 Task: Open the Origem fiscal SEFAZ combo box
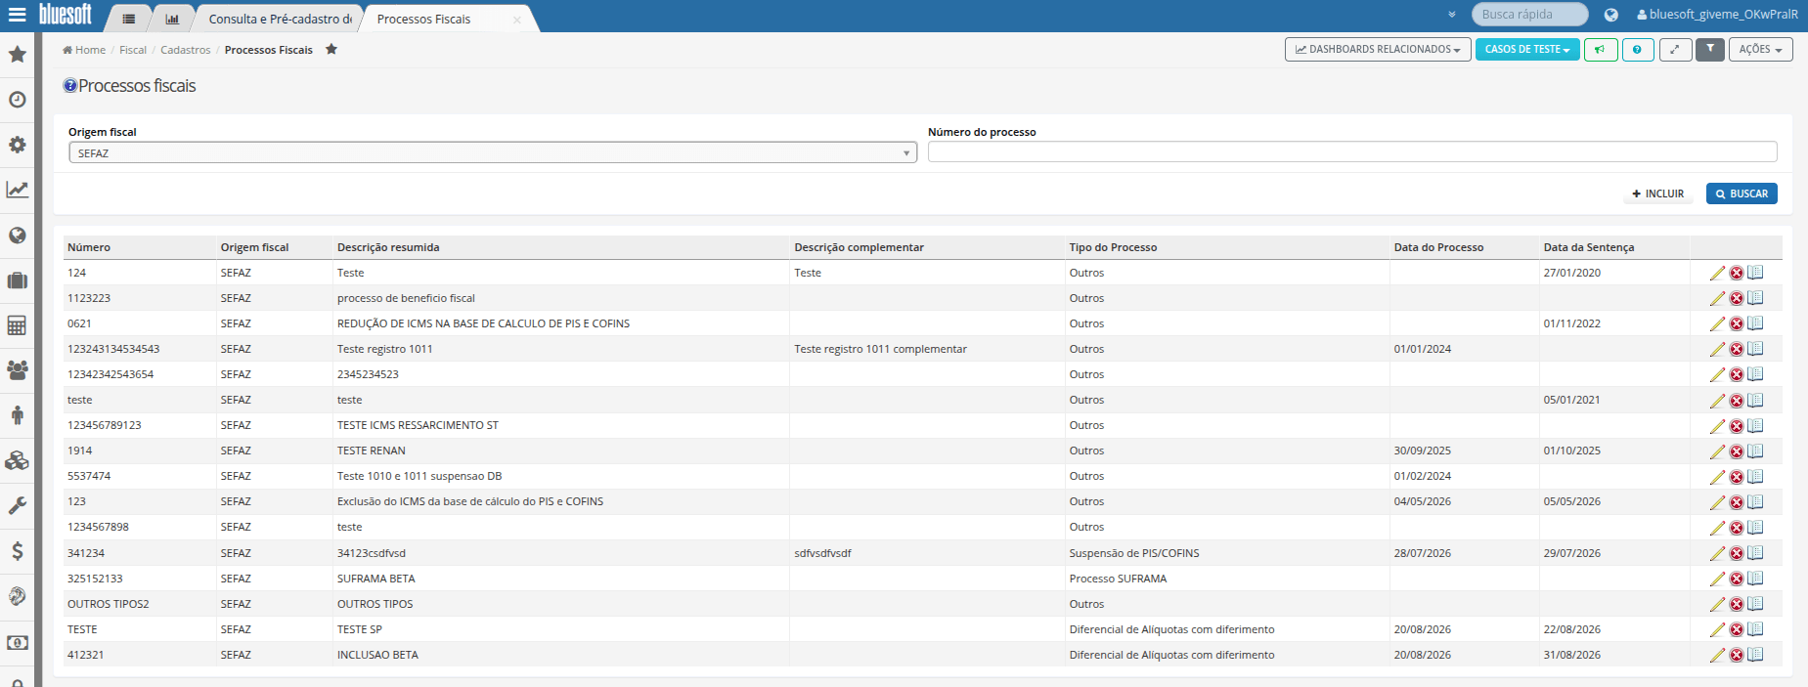pos(493,152)
